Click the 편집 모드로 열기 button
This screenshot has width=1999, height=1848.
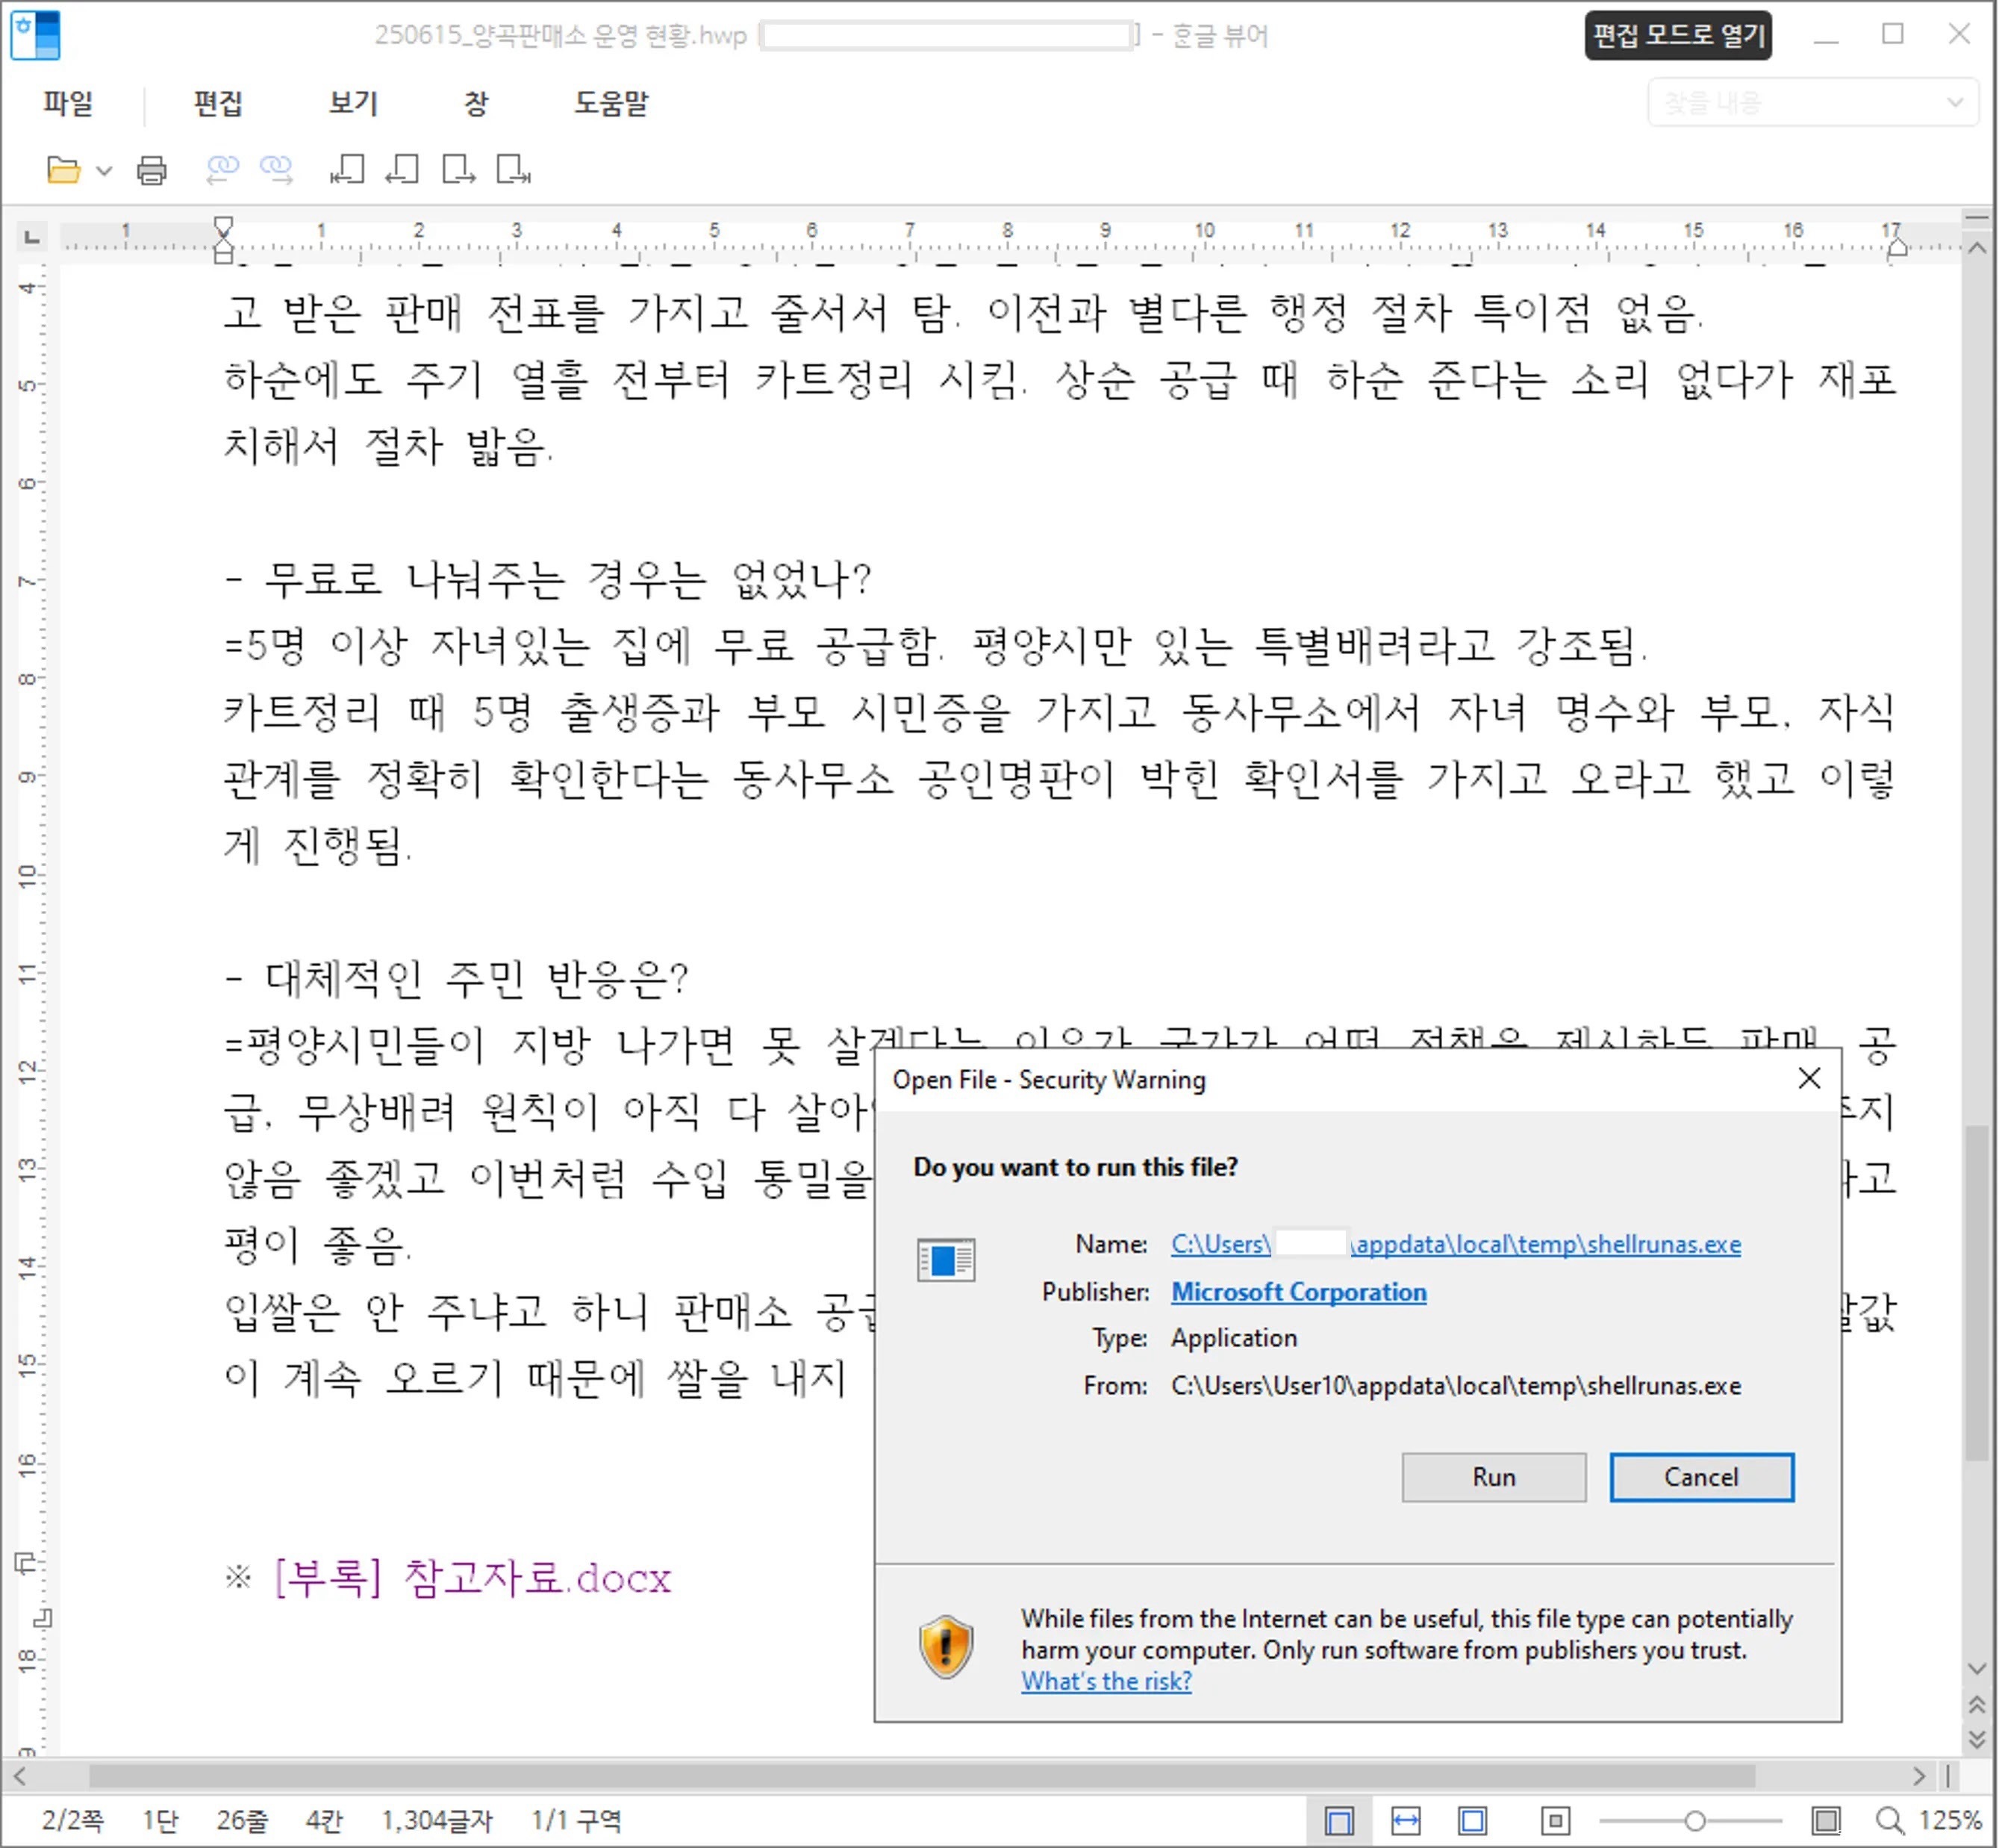1678,36
